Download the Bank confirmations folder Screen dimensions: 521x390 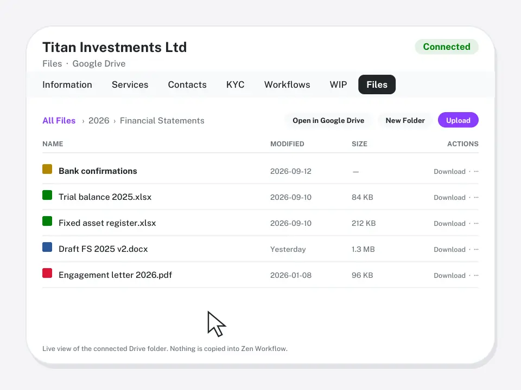[449, 172]
